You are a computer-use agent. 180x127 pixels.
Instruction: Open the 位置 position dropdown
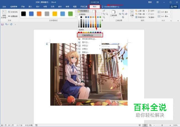(x=132, y=13)
